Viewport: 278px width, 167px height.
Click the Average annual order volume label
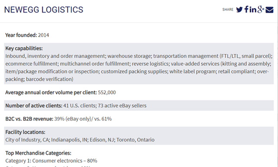coord(51,92)
